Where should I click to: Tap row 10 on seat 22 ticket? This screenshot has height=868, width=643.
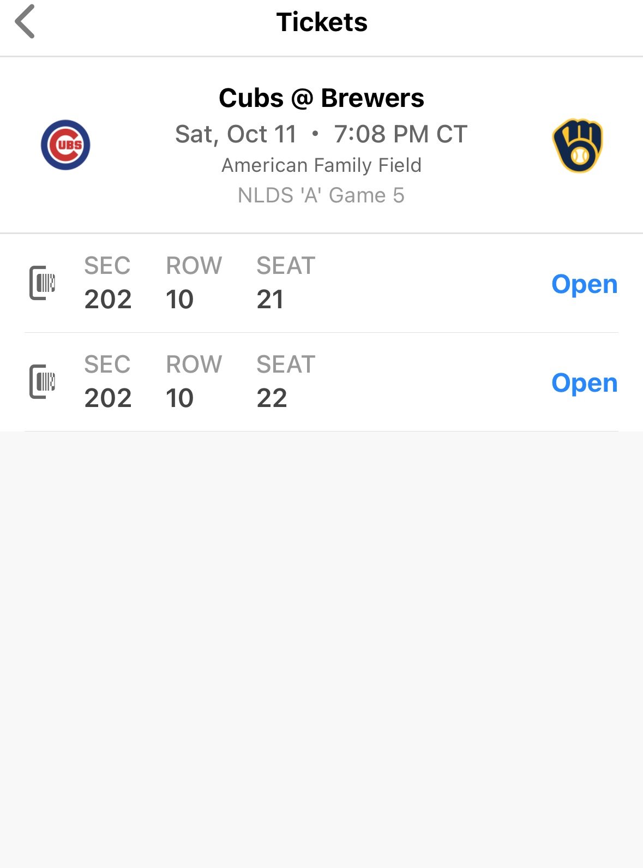tap(179, 398)
